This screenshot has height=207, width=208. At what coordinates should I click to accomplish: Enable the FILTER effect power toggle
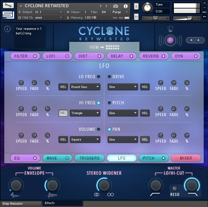click(35, 56)
